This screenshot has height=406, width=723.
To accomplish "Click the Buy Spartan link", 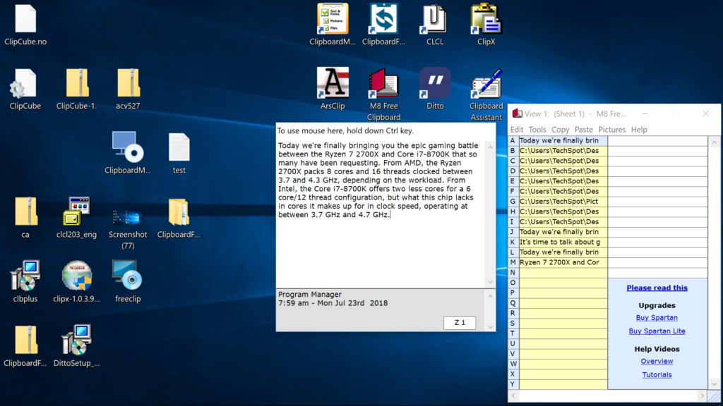I will [657, 317].
